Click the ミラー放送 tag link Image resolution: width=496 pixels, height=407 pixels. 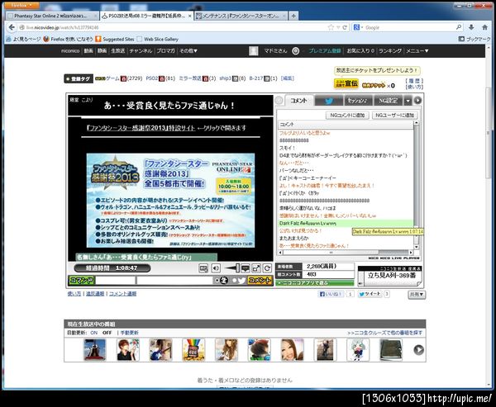click(x=190, y=78)
